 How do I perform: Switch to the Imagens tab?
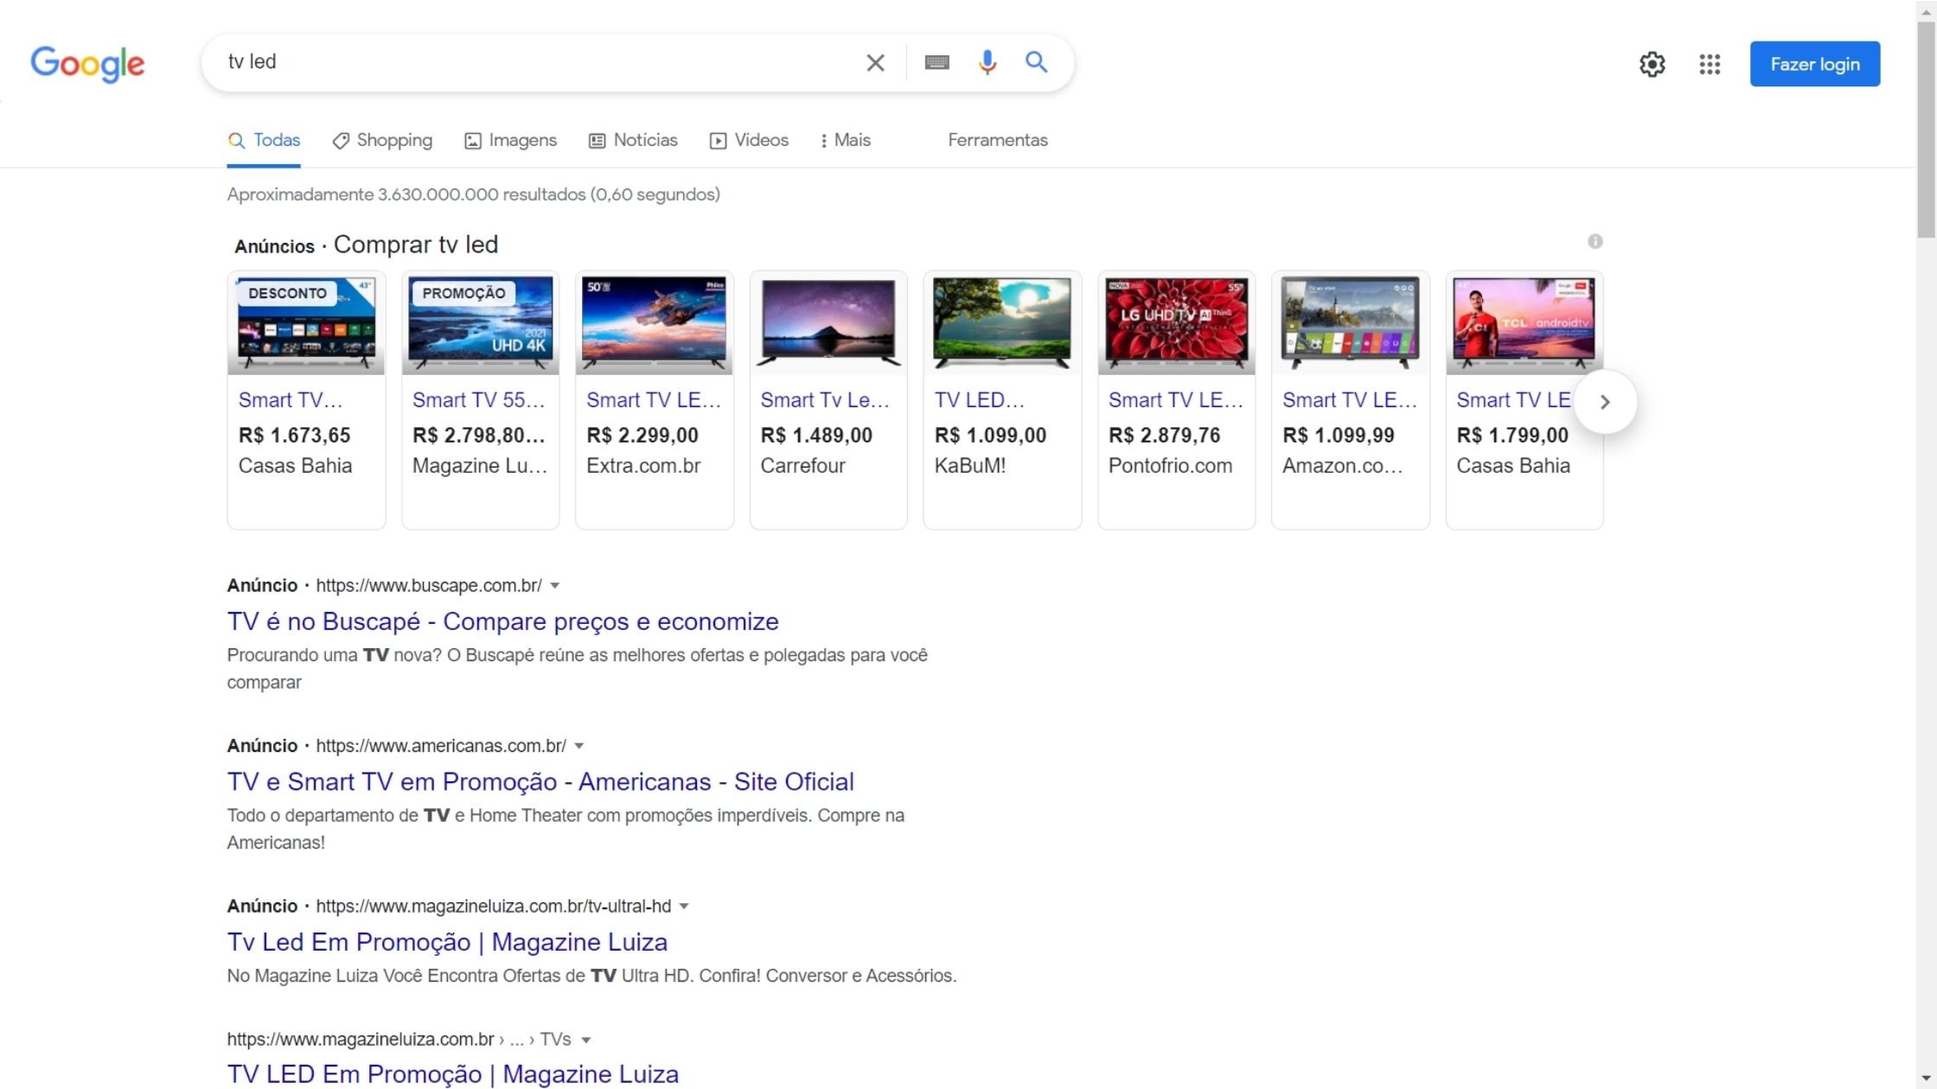[x=510, y=140]
